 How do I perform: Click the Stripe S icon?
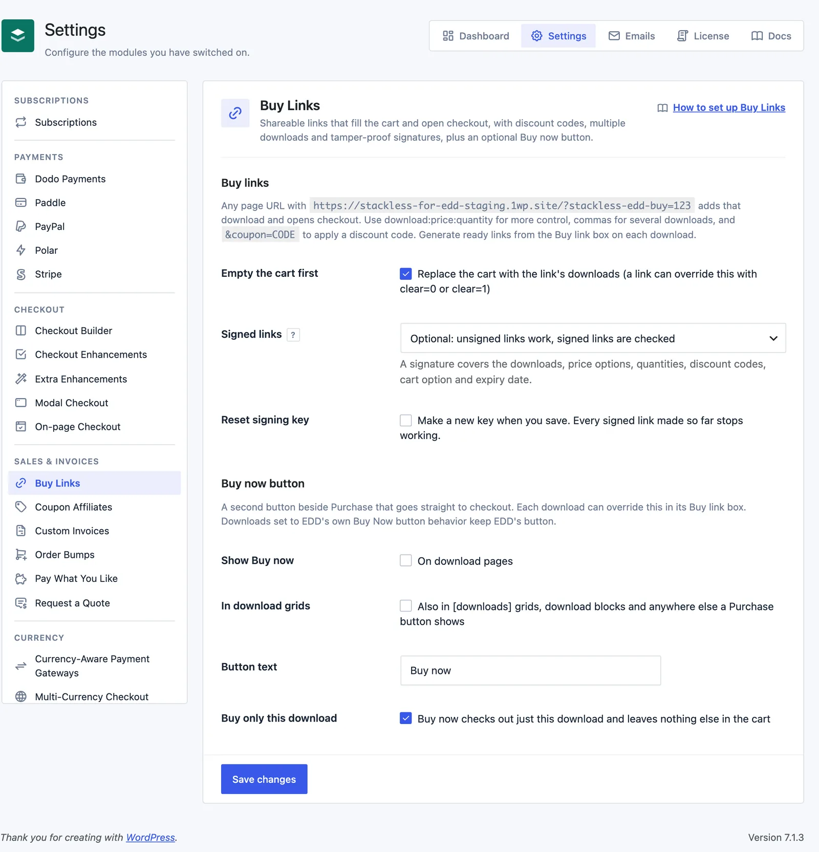(x=21, y=274)
